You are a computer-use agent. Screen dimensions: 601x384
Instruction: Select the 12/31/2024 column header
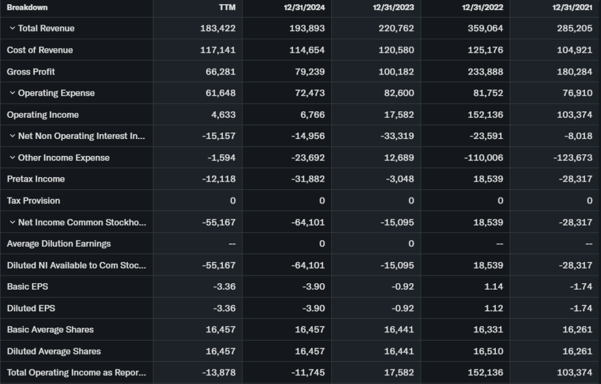tap(307, 8)
